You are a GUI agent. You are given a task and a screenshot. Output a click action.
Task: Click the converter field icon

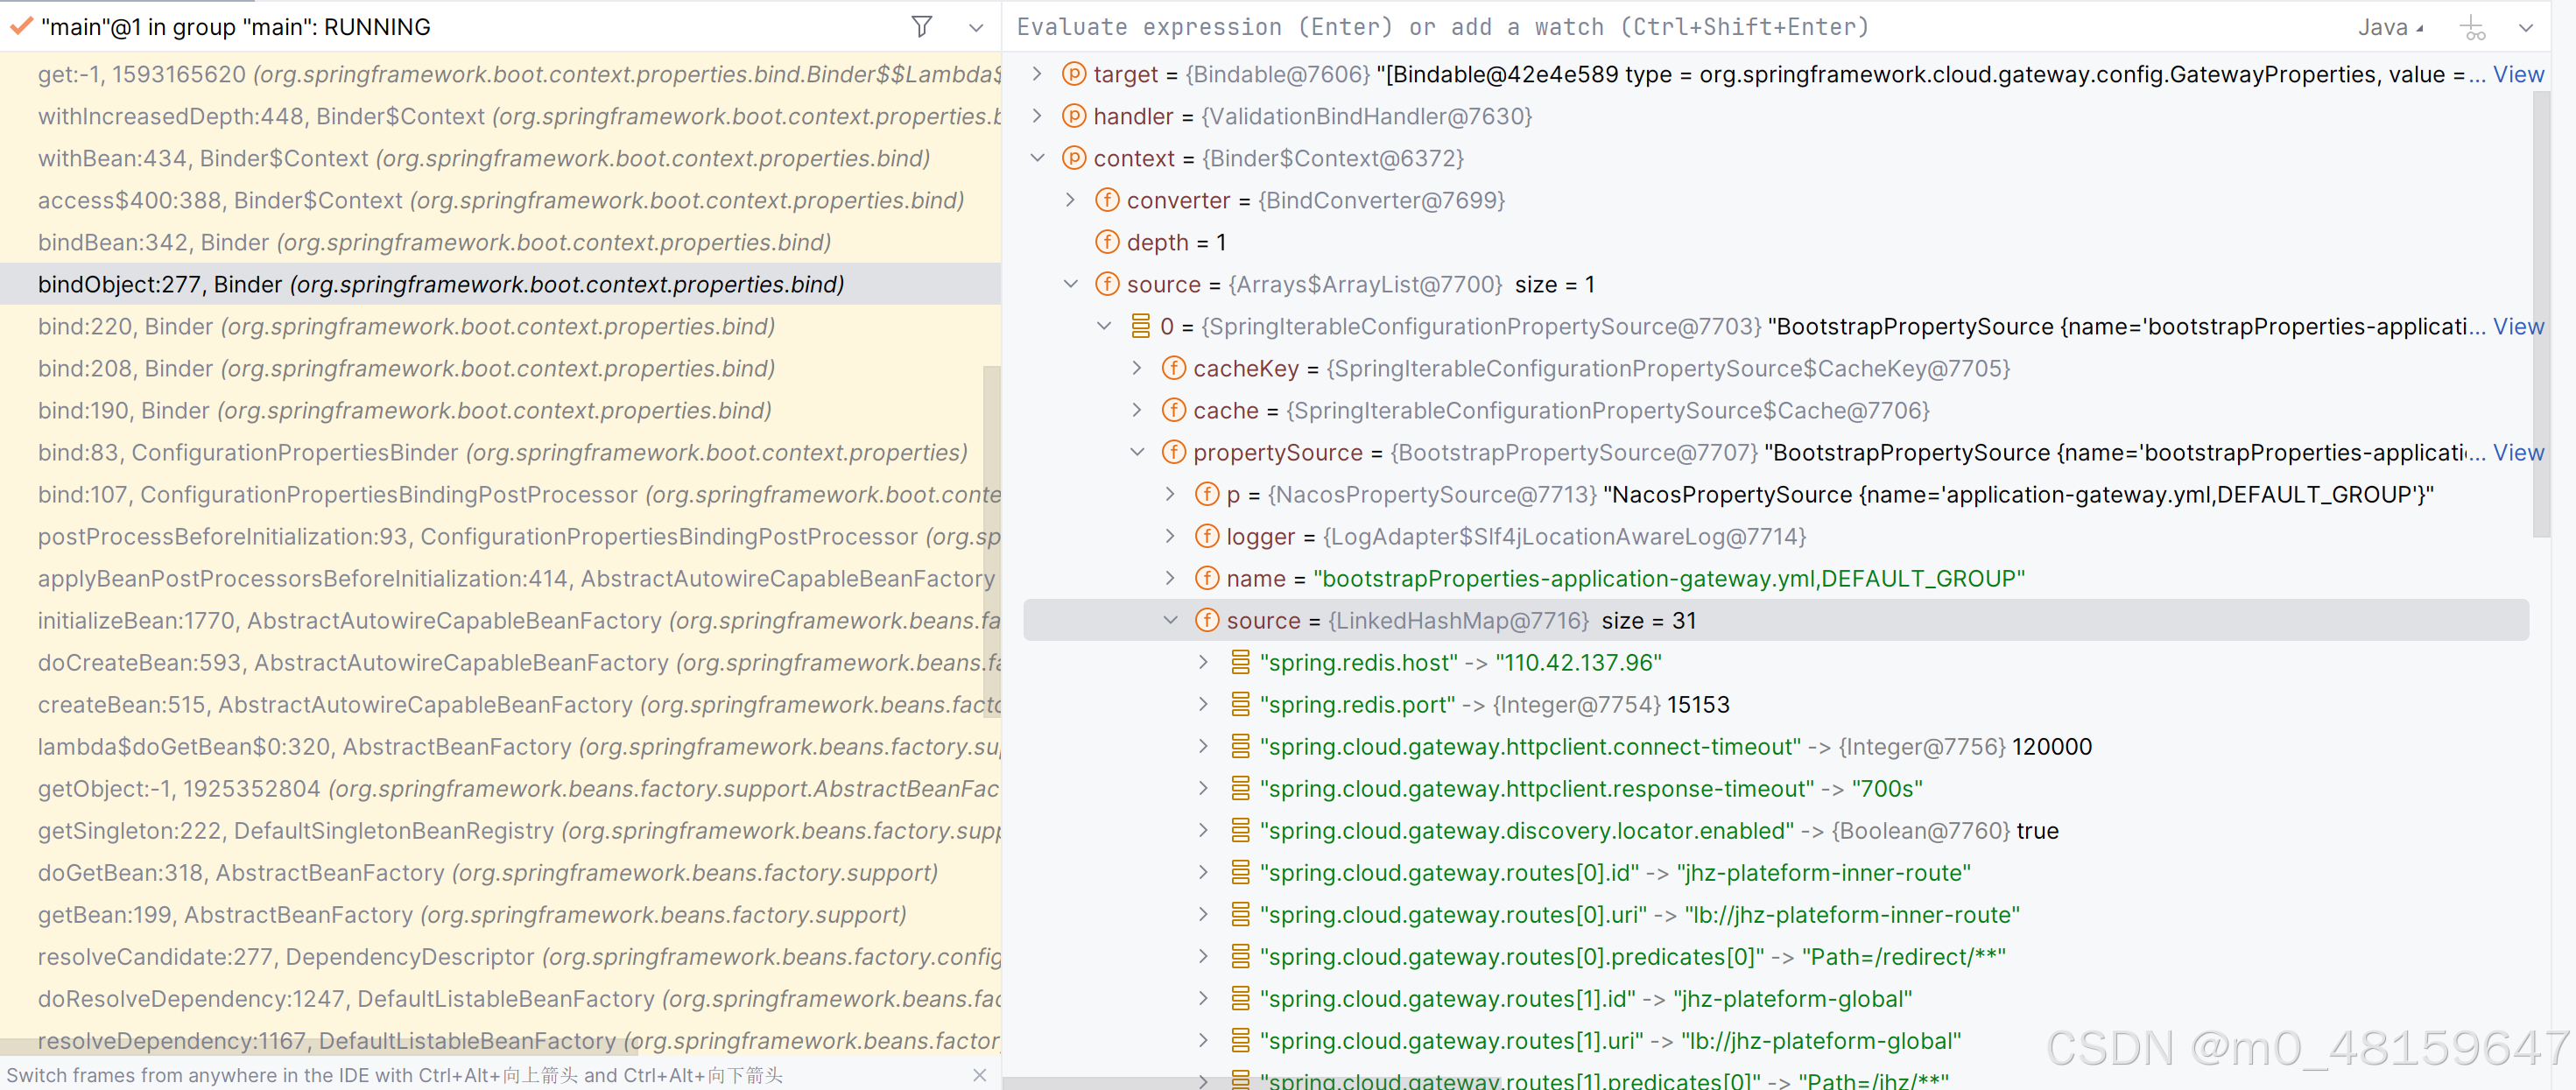tap(1106, 200)
